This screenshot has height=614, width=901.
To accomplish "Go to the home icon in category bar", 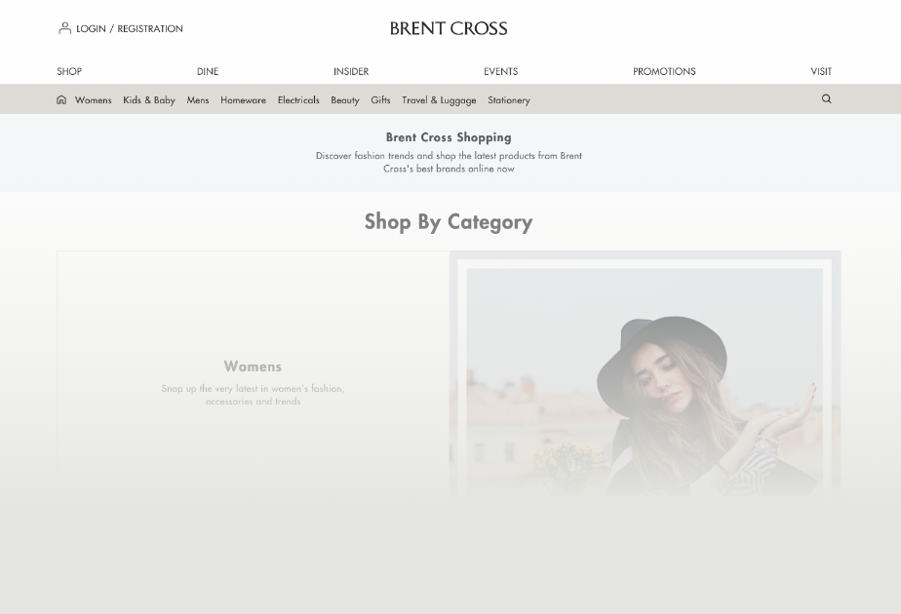I will 61,100.
